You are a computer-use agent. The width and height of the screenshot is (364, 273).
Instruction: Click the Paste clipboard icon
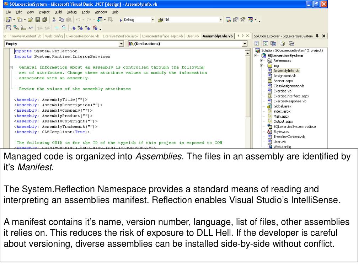[69, 20]
